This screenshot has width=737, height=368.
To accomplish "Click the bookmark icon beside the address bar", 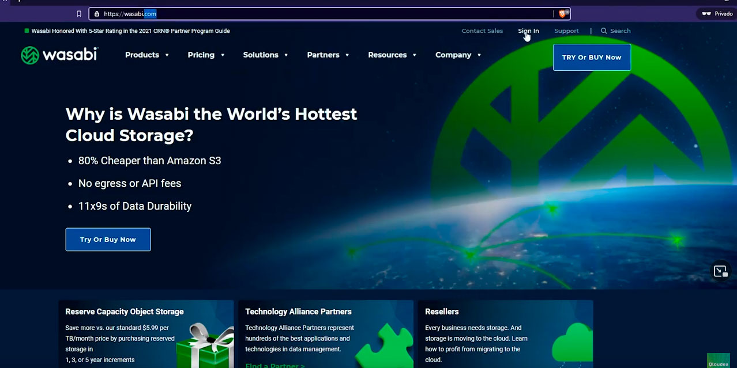I will (79, 14).
